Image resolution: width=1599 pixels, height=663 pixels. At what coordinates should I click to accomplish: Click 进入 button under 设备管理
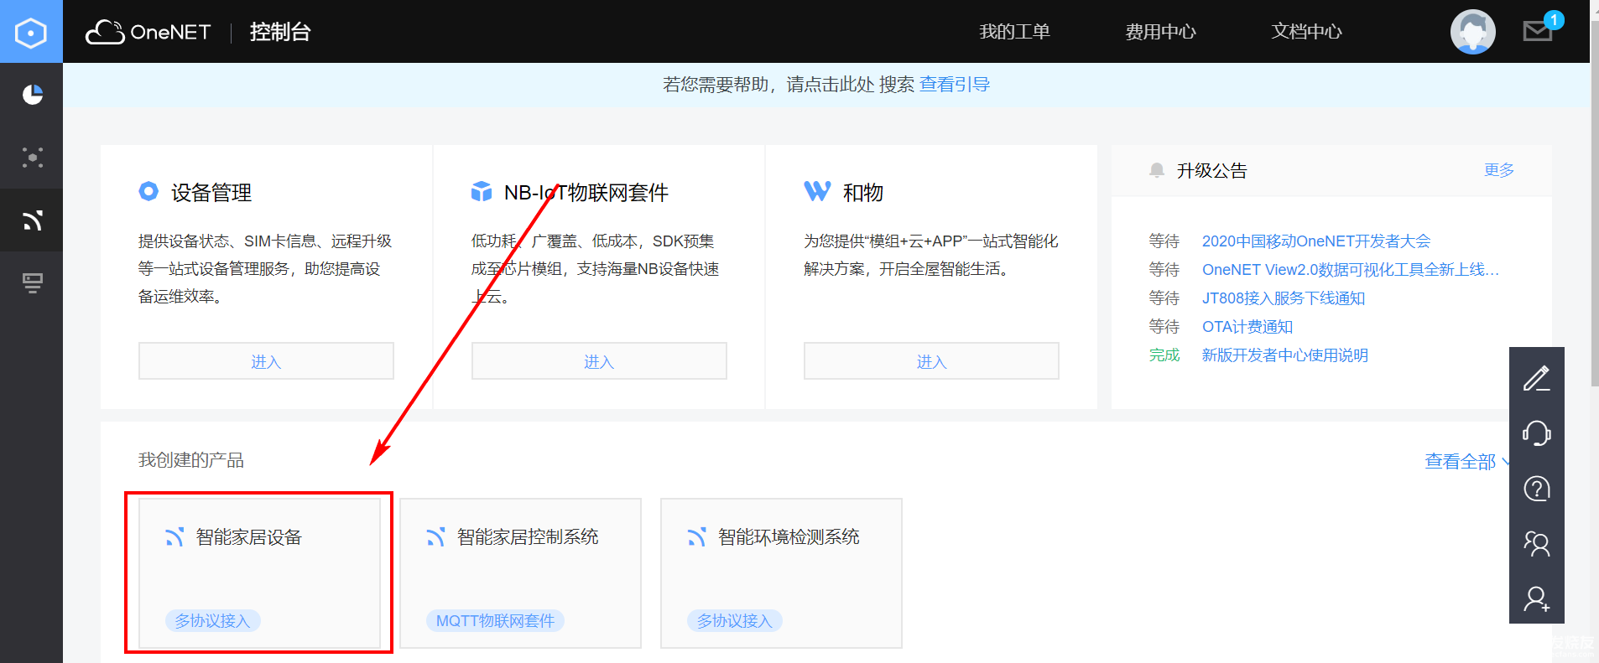click(266, 361)
